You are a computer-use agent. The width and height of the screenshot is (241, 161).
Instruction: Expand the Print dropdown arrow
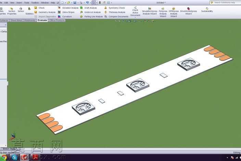click(84, 3)
